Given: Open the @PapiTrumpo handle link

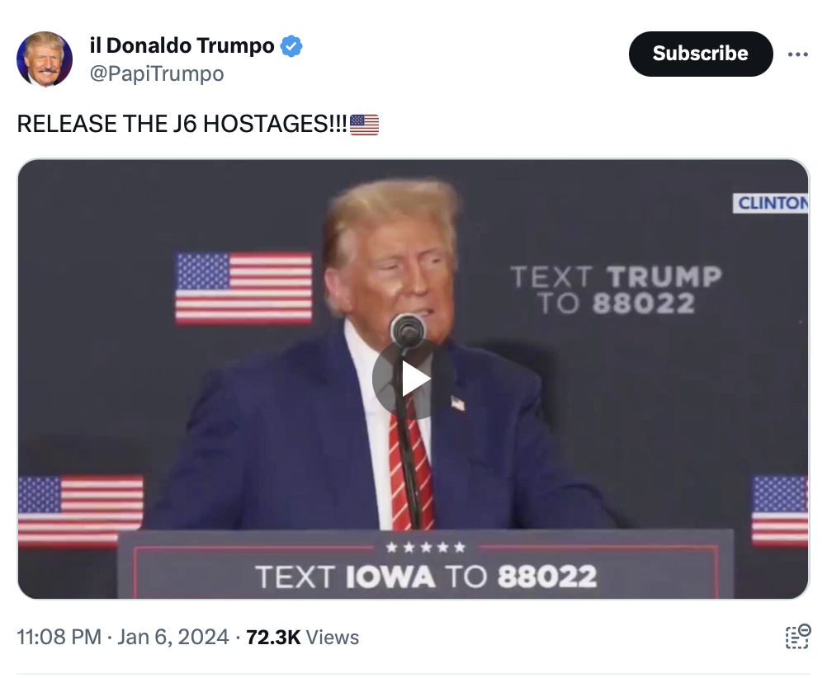Looking at the screenshot, I should point(157,73).
